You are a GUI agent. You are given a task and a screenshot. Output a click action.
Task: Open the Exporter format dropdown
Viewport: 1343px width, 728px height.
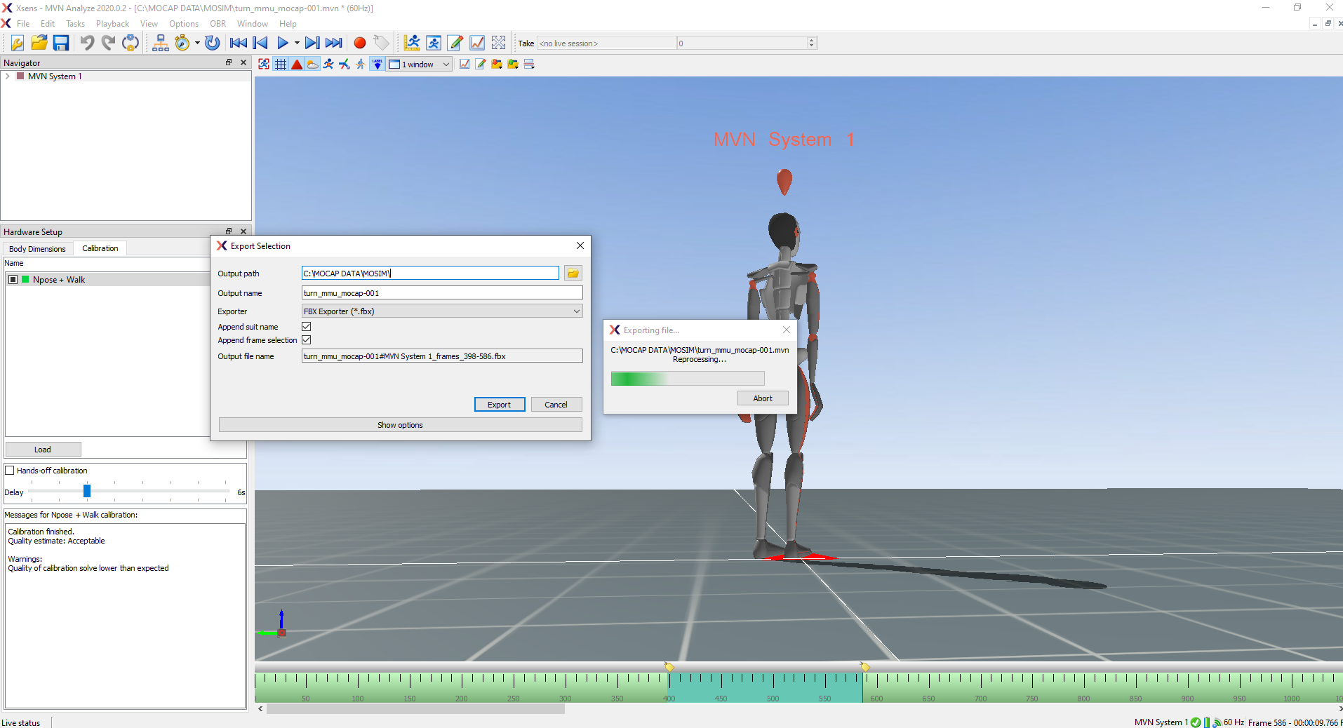click(442, 311)
